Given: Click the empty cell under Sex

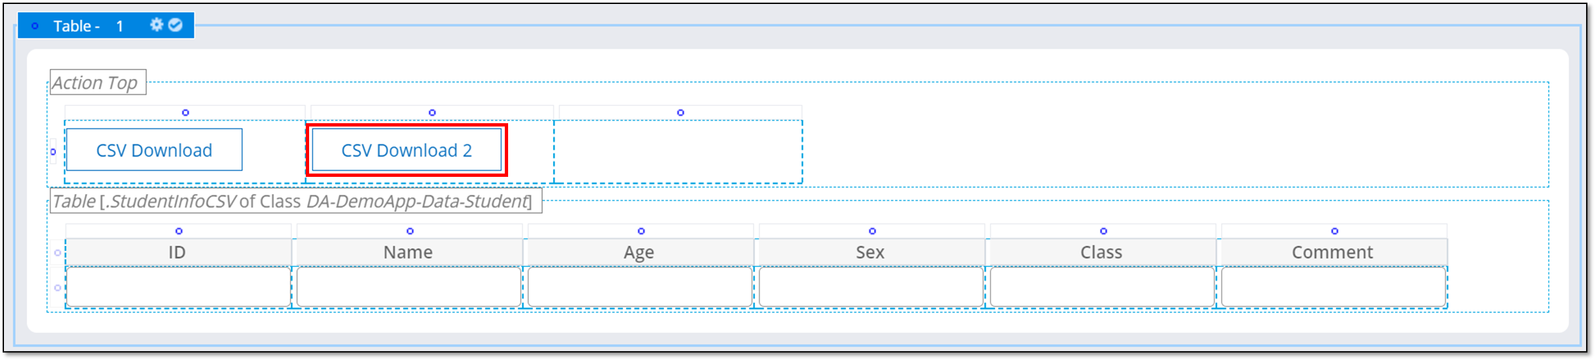Looking at the screenshot, I should (x=870, y=287).
